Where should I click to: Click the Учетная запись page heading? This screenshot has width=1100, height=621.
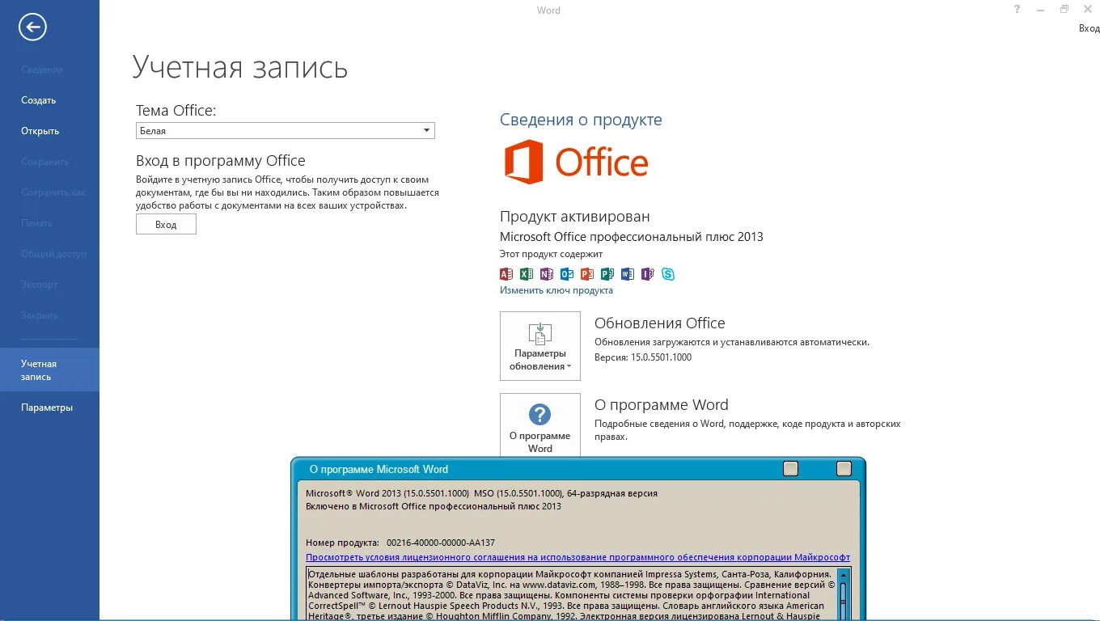pyautogui.click(x=240, y=67)
